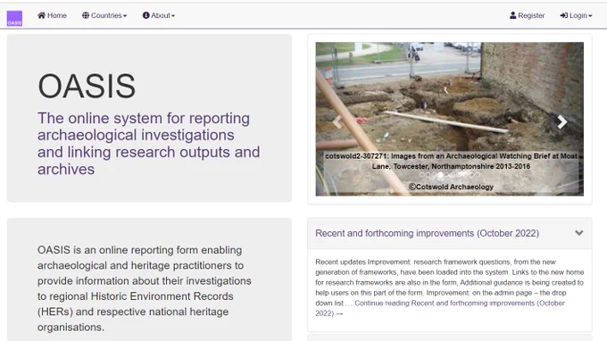Open the Countries dropdown menu
Viewport: 607px width, 341px height.
click(x=104, y=15)
